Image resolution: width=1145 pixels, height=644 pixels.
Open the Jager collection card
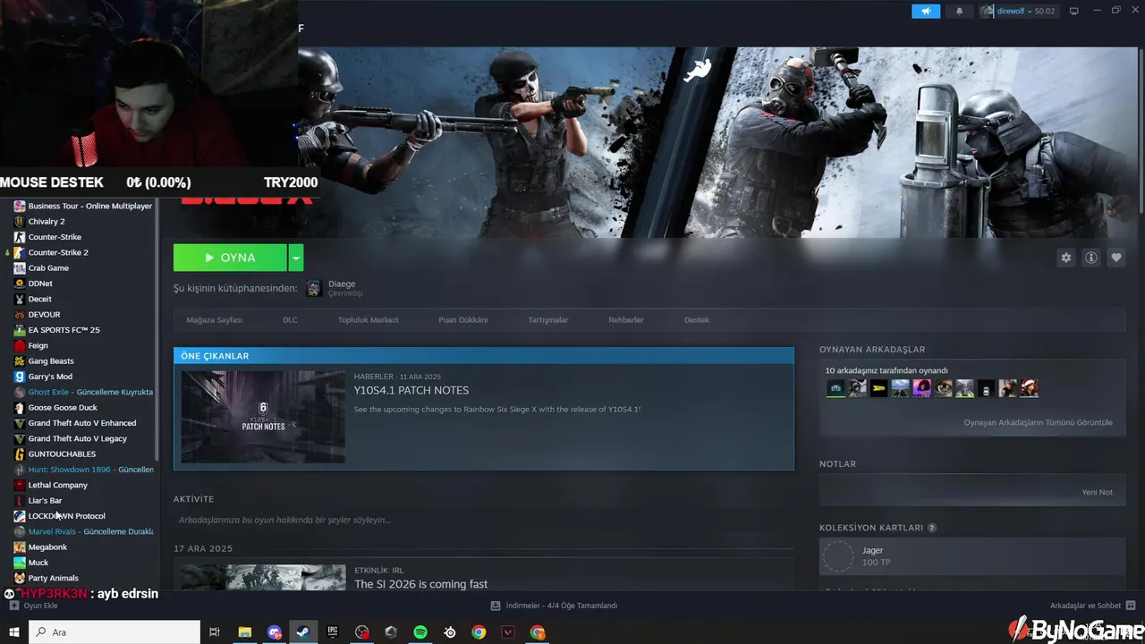click(x=972, y=556)
